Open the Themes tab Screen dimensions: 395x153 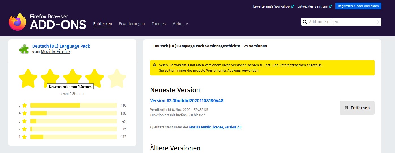158,24
